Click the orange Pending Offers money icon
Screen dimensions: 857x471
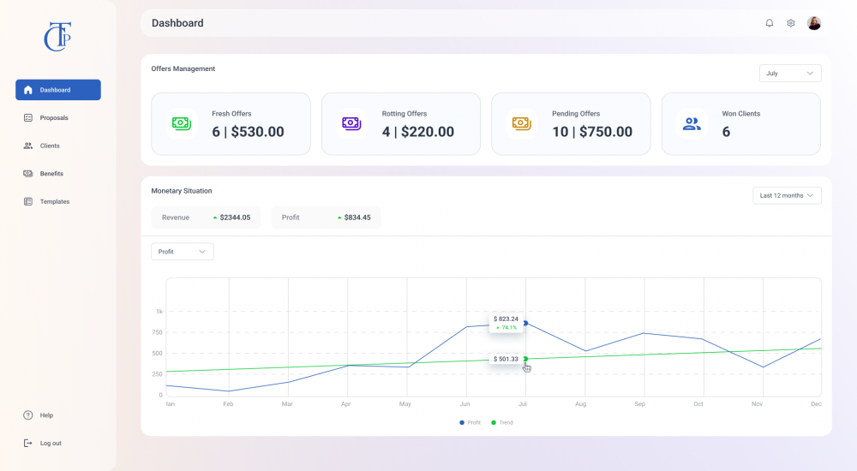(x=521, y=123)
